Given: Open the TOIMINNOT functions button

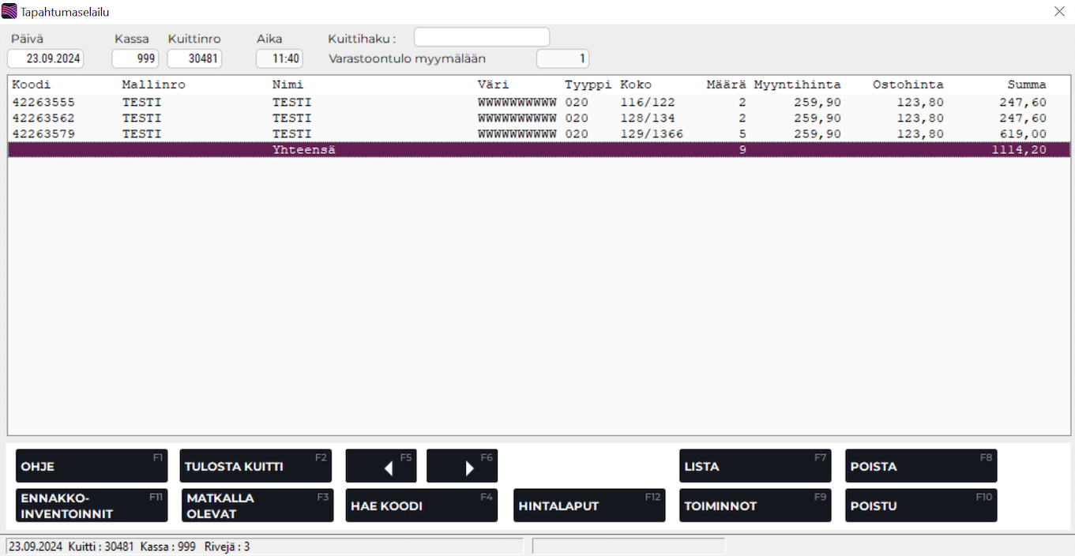Looking at the screenshot, I should tap(755, 505).
